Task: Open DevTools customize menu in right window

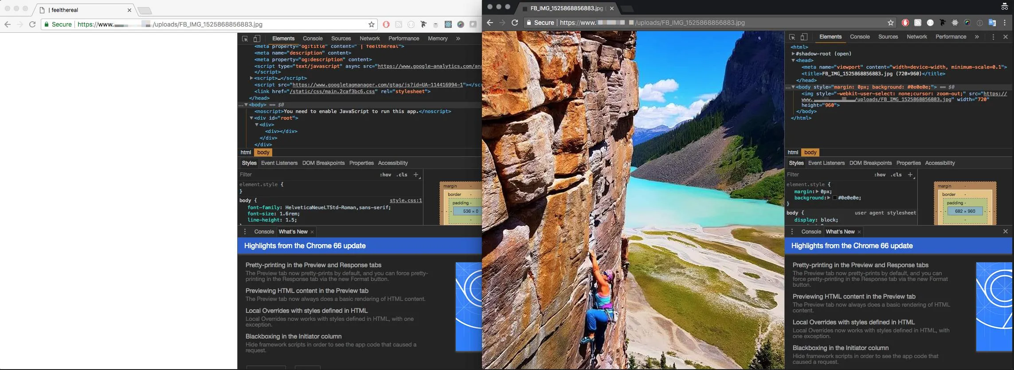Action: coord(993,37)
